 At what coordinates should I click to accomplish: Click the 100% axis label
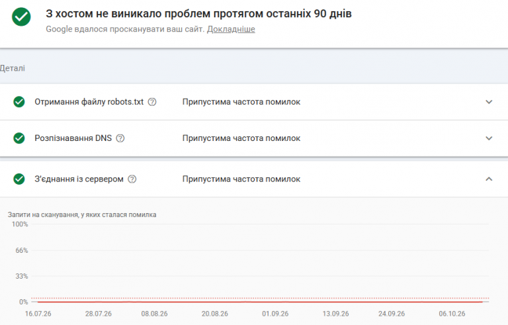click(x=20, y=224)
